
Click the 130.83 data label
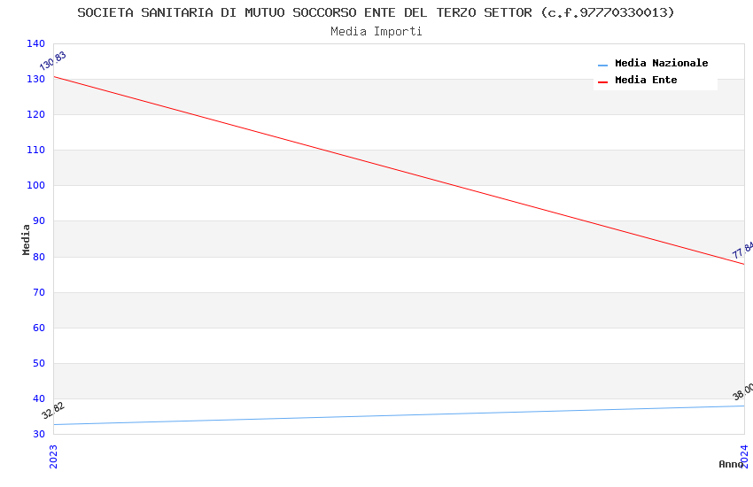pyautogui.click(x=53, y=61)
